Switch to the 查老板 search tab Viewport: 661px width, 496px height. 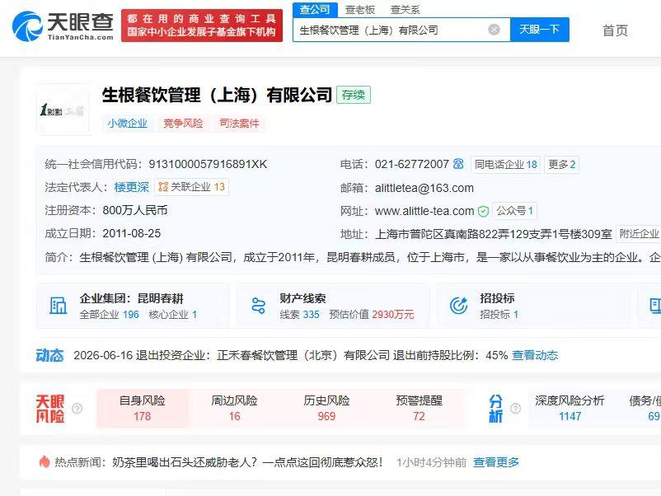(x=359, y=10)
